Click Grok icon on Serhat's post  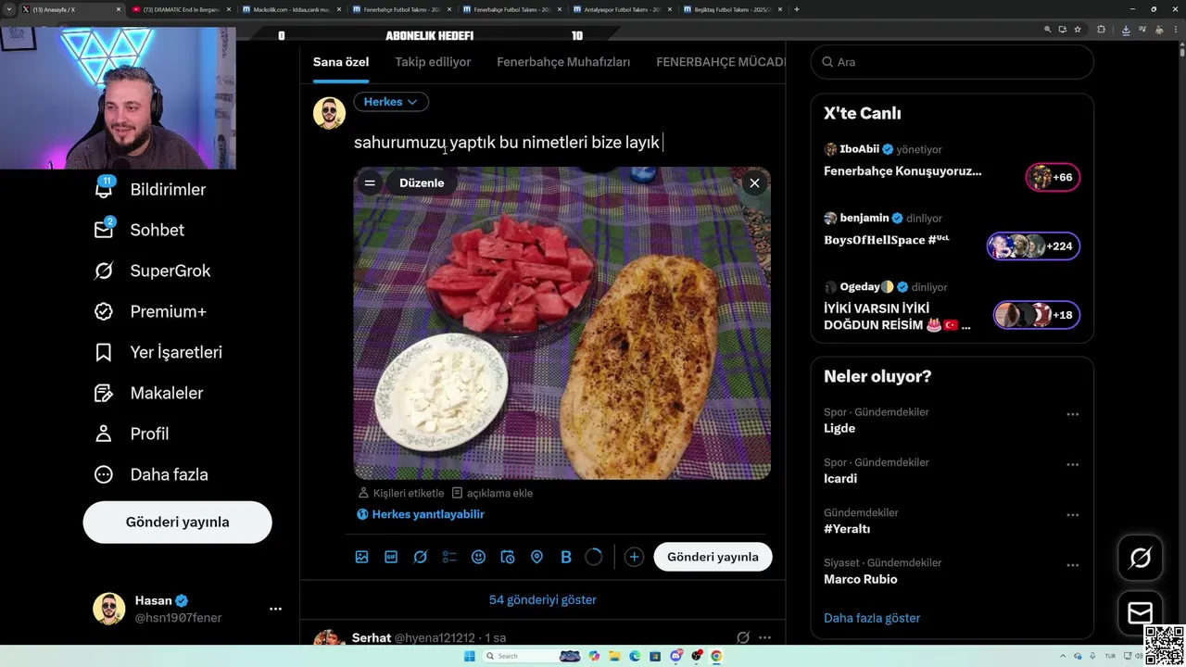coord(742,637)
